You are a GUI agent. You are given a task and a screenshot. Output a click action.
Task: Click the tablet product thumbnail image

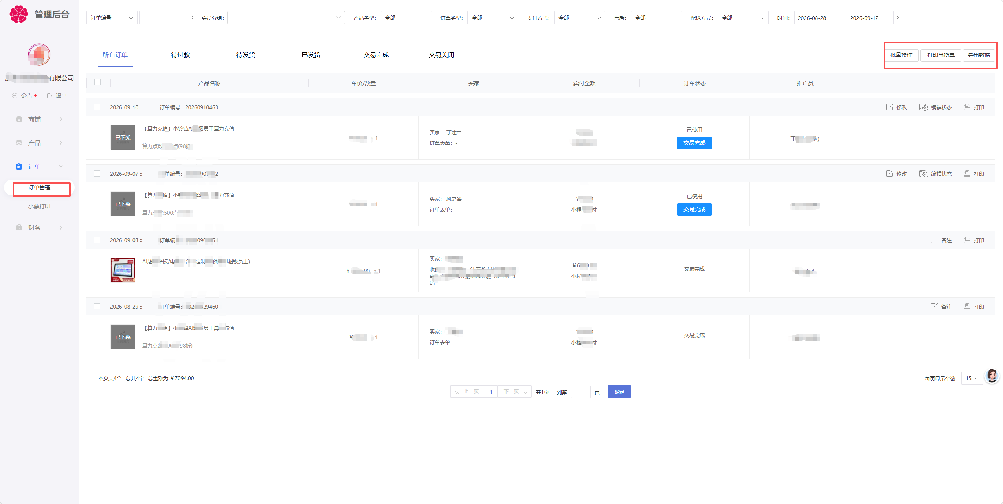click(123, 270)
